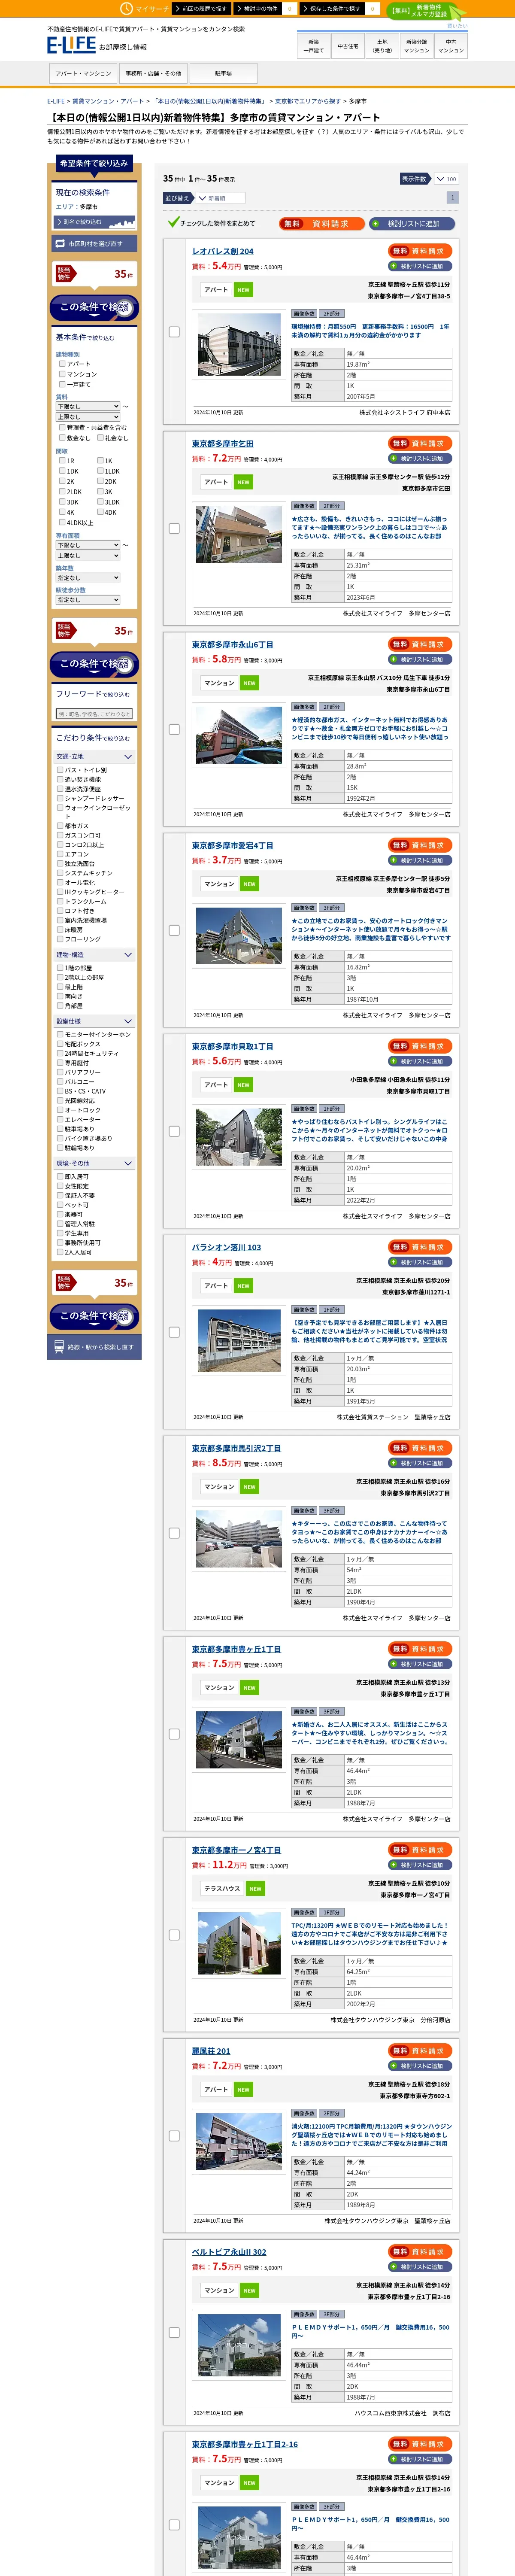Click top この条件で検索 magnifier button
Screen dimensions: 515x2576
point(95,307)
